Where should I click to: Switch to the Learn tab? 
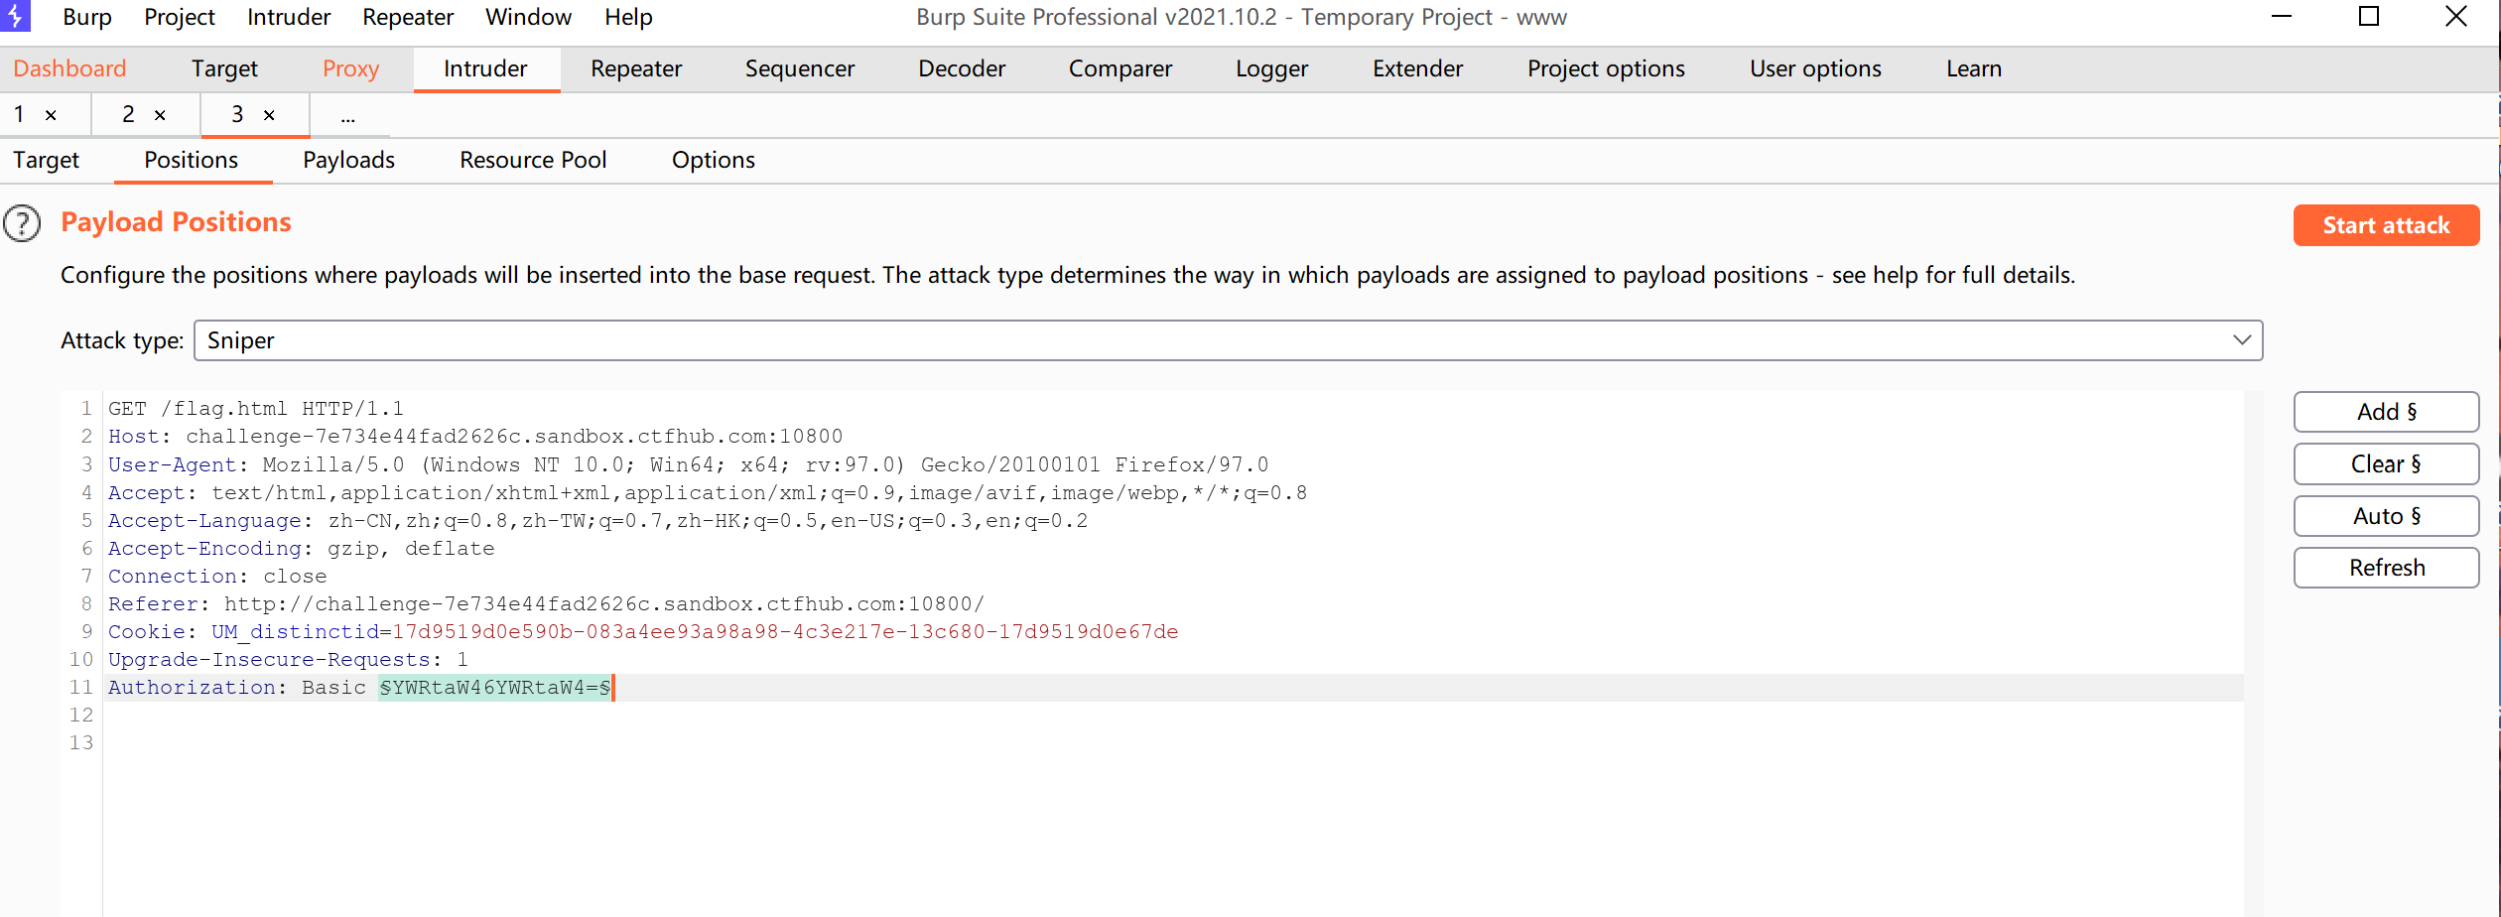pyautogui.click(x=1974, y=68)
